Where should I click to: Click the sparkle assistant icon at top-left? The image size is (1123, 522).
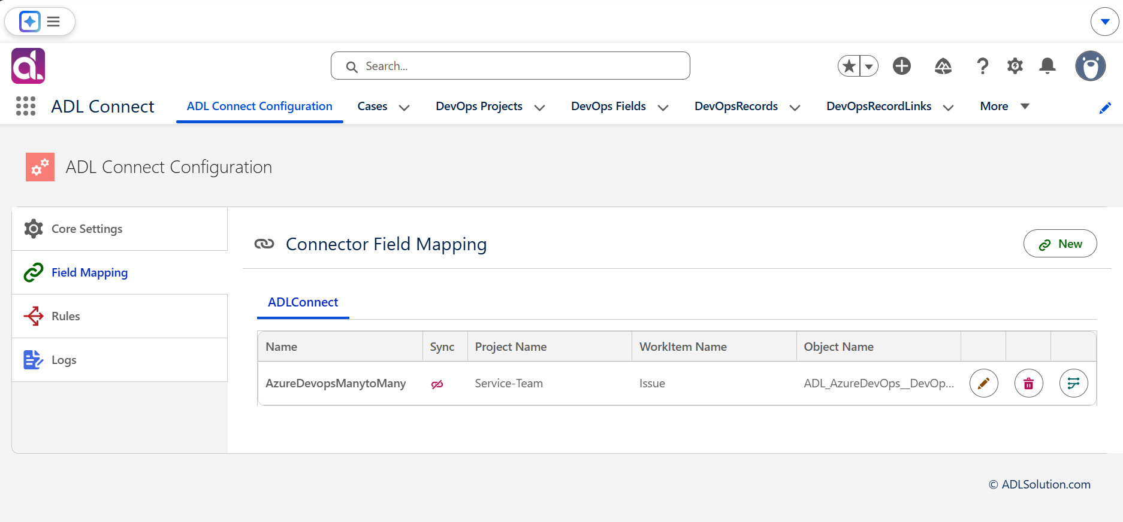[29, 22]
